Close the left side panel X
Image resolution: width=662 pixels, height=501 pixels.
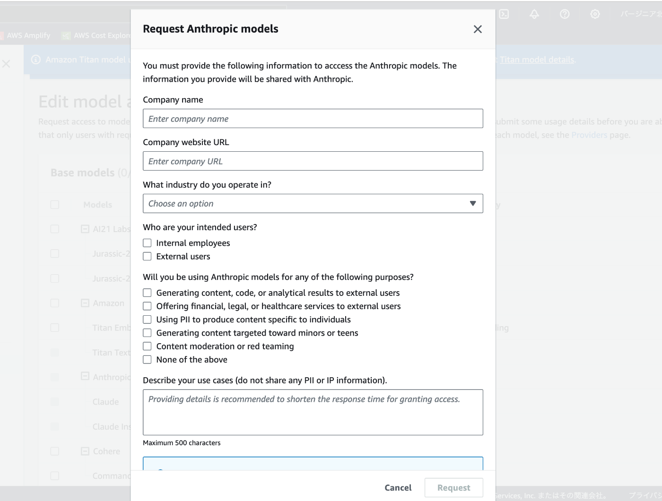pyautogui.click(x=6, y=63)
